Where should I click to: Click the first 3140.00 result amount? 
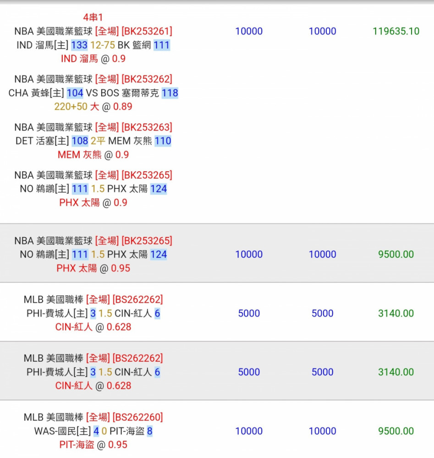click(x=396, y=313)
